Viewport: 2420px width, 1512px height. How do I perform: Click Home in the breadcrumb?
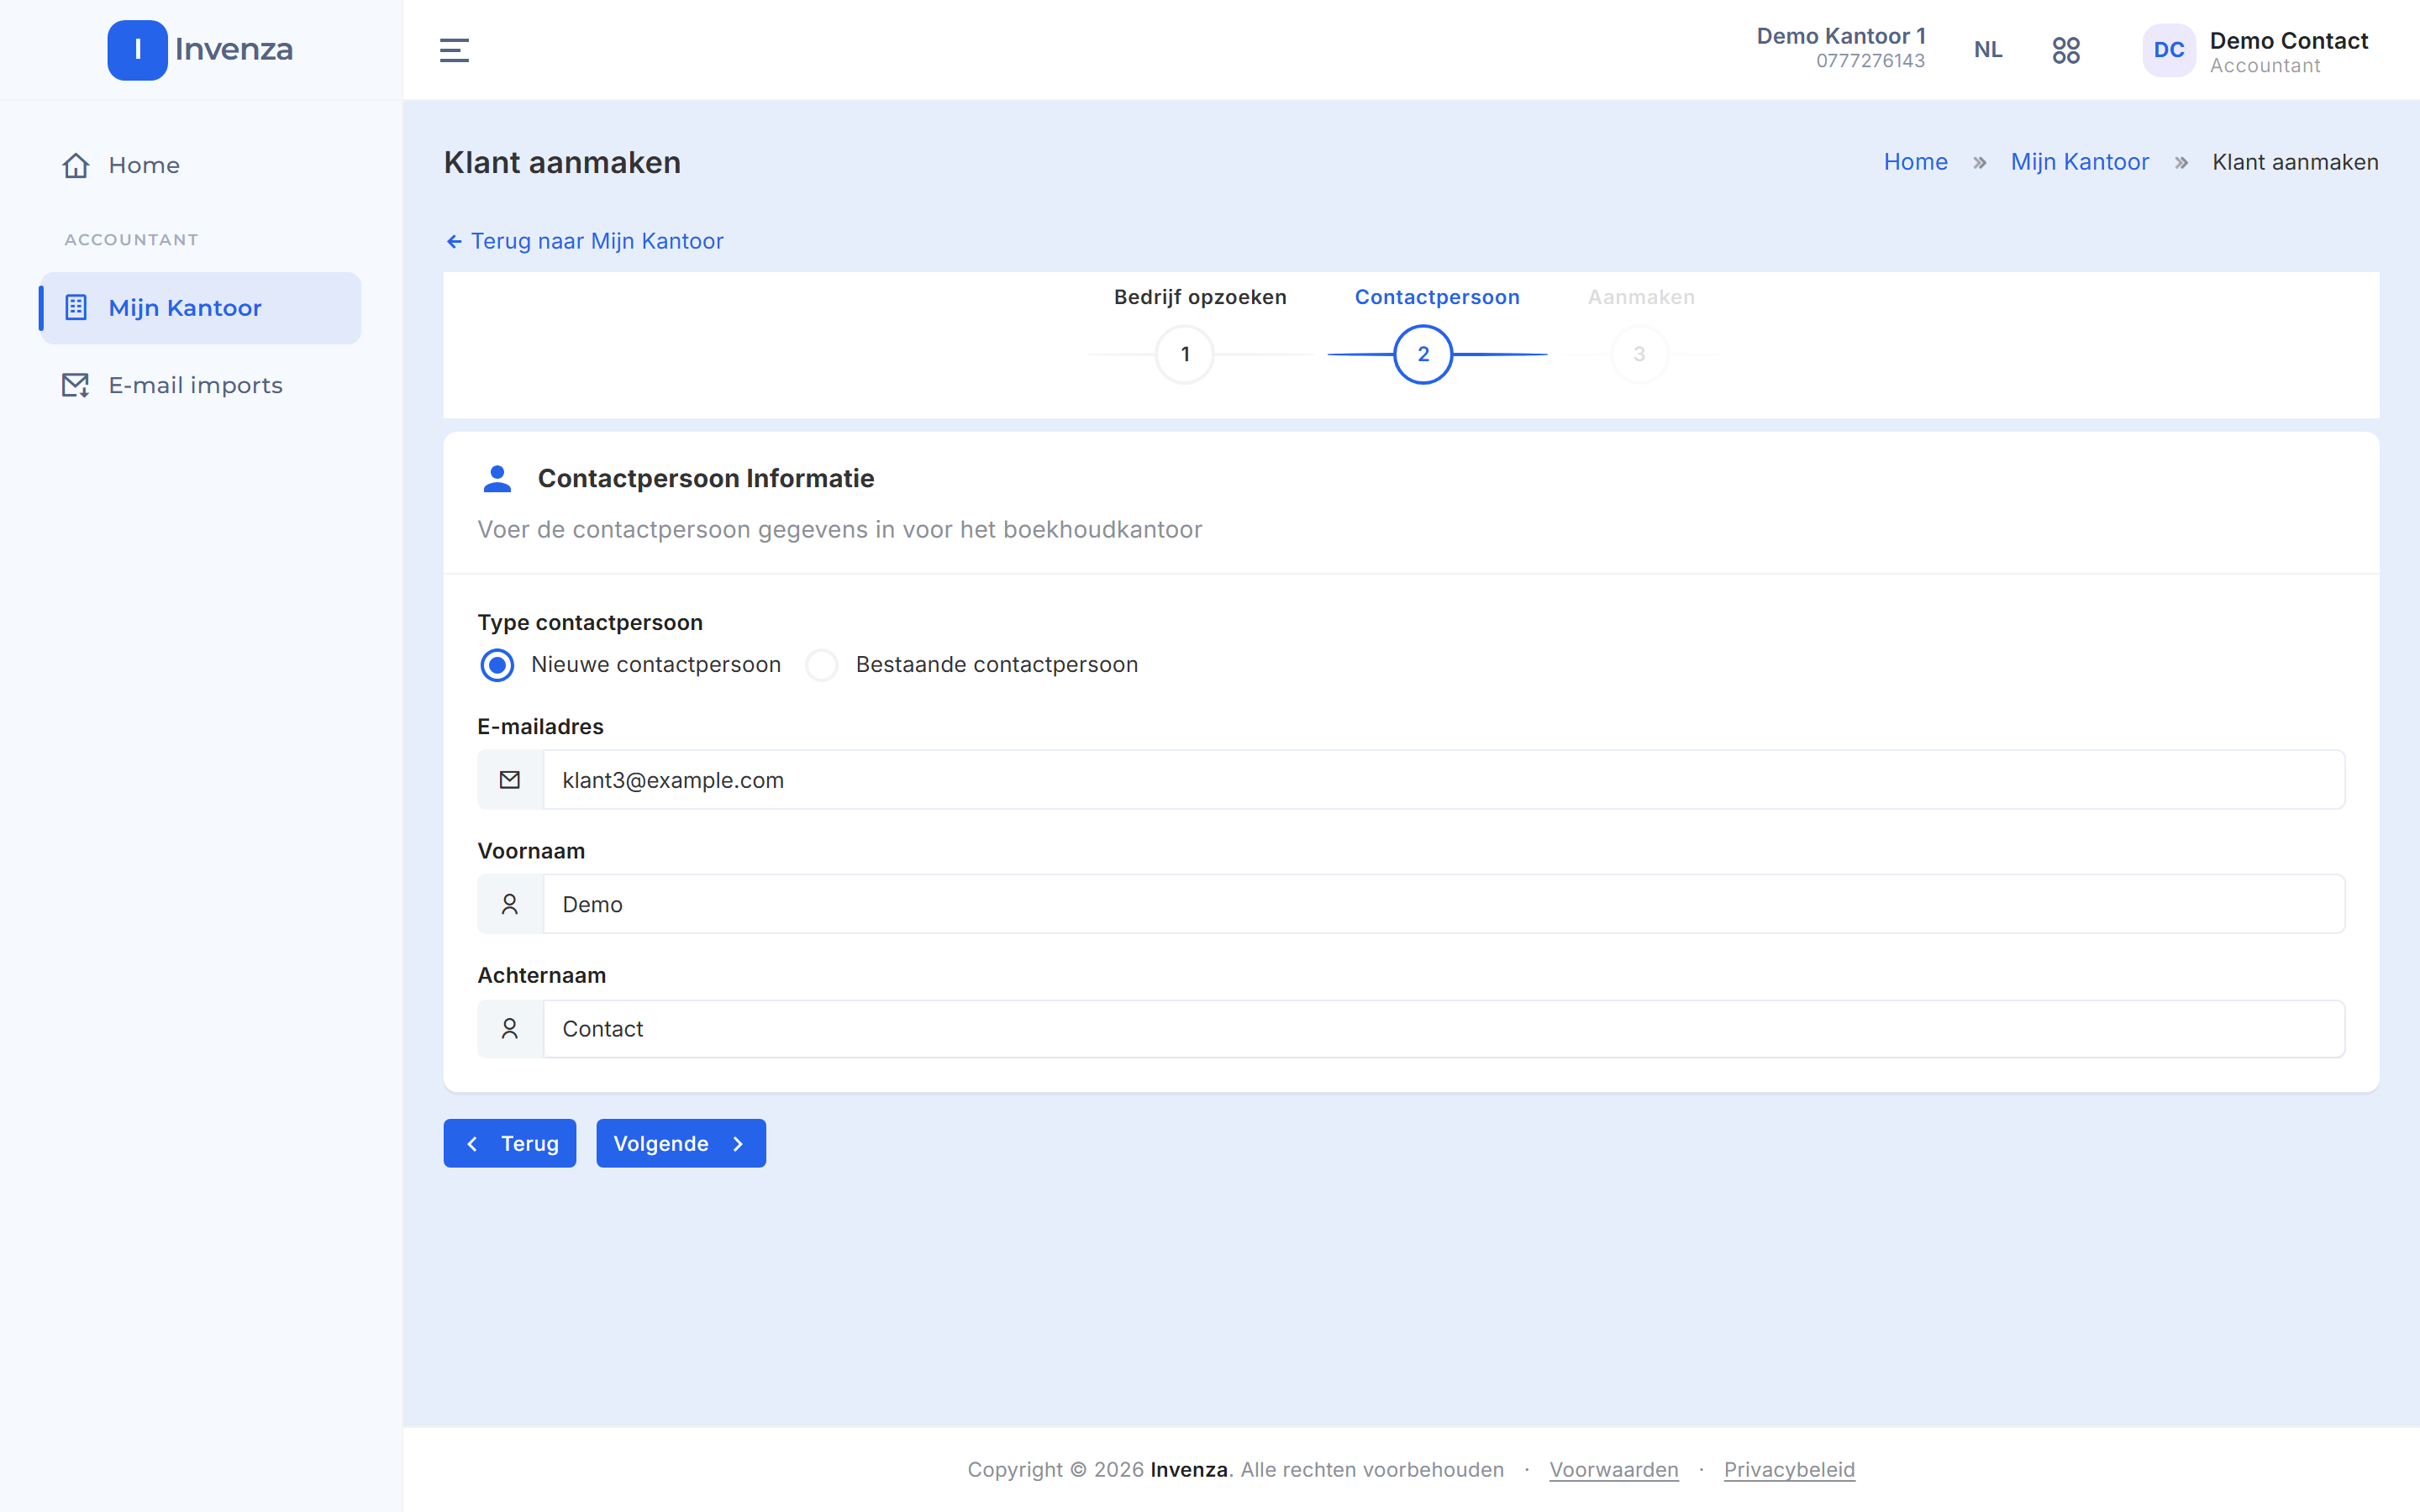[x=1915, y=162]
